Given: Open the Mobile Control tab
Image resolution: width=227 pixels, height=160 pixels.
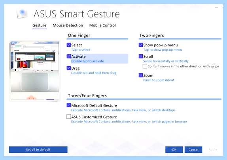Looking at the screenshot, I should pyautogui.click(x=102, y=25).
